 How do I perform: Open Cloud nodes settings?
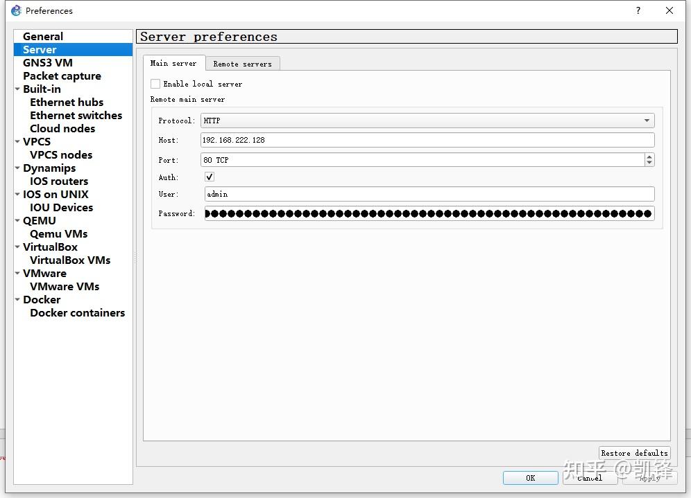pos(62,128)
